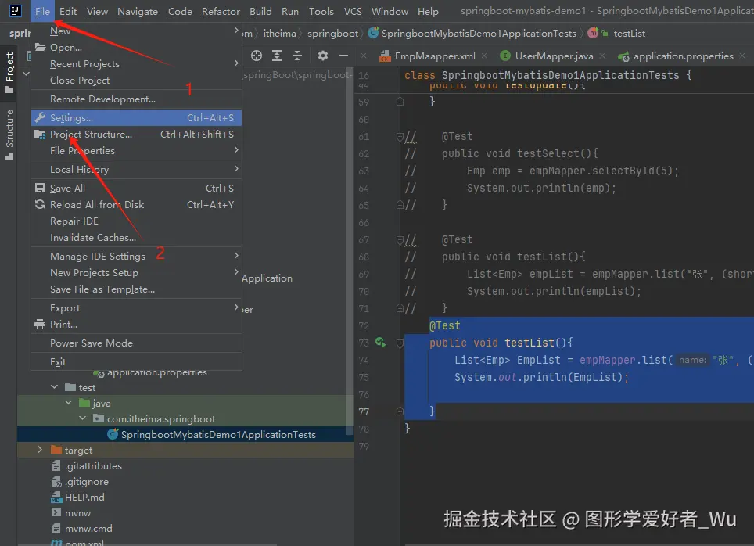Choose Project Structure... menu entry

(137, 135)
